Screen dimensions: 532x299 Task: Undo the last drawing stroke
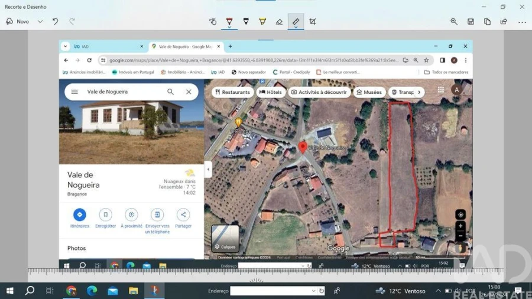tap(56, 22)
